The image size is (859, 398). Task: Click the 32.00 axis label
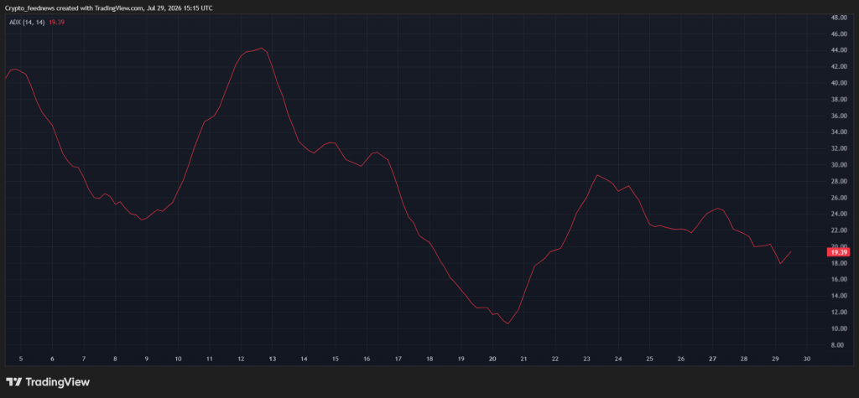tap(840, 148)
